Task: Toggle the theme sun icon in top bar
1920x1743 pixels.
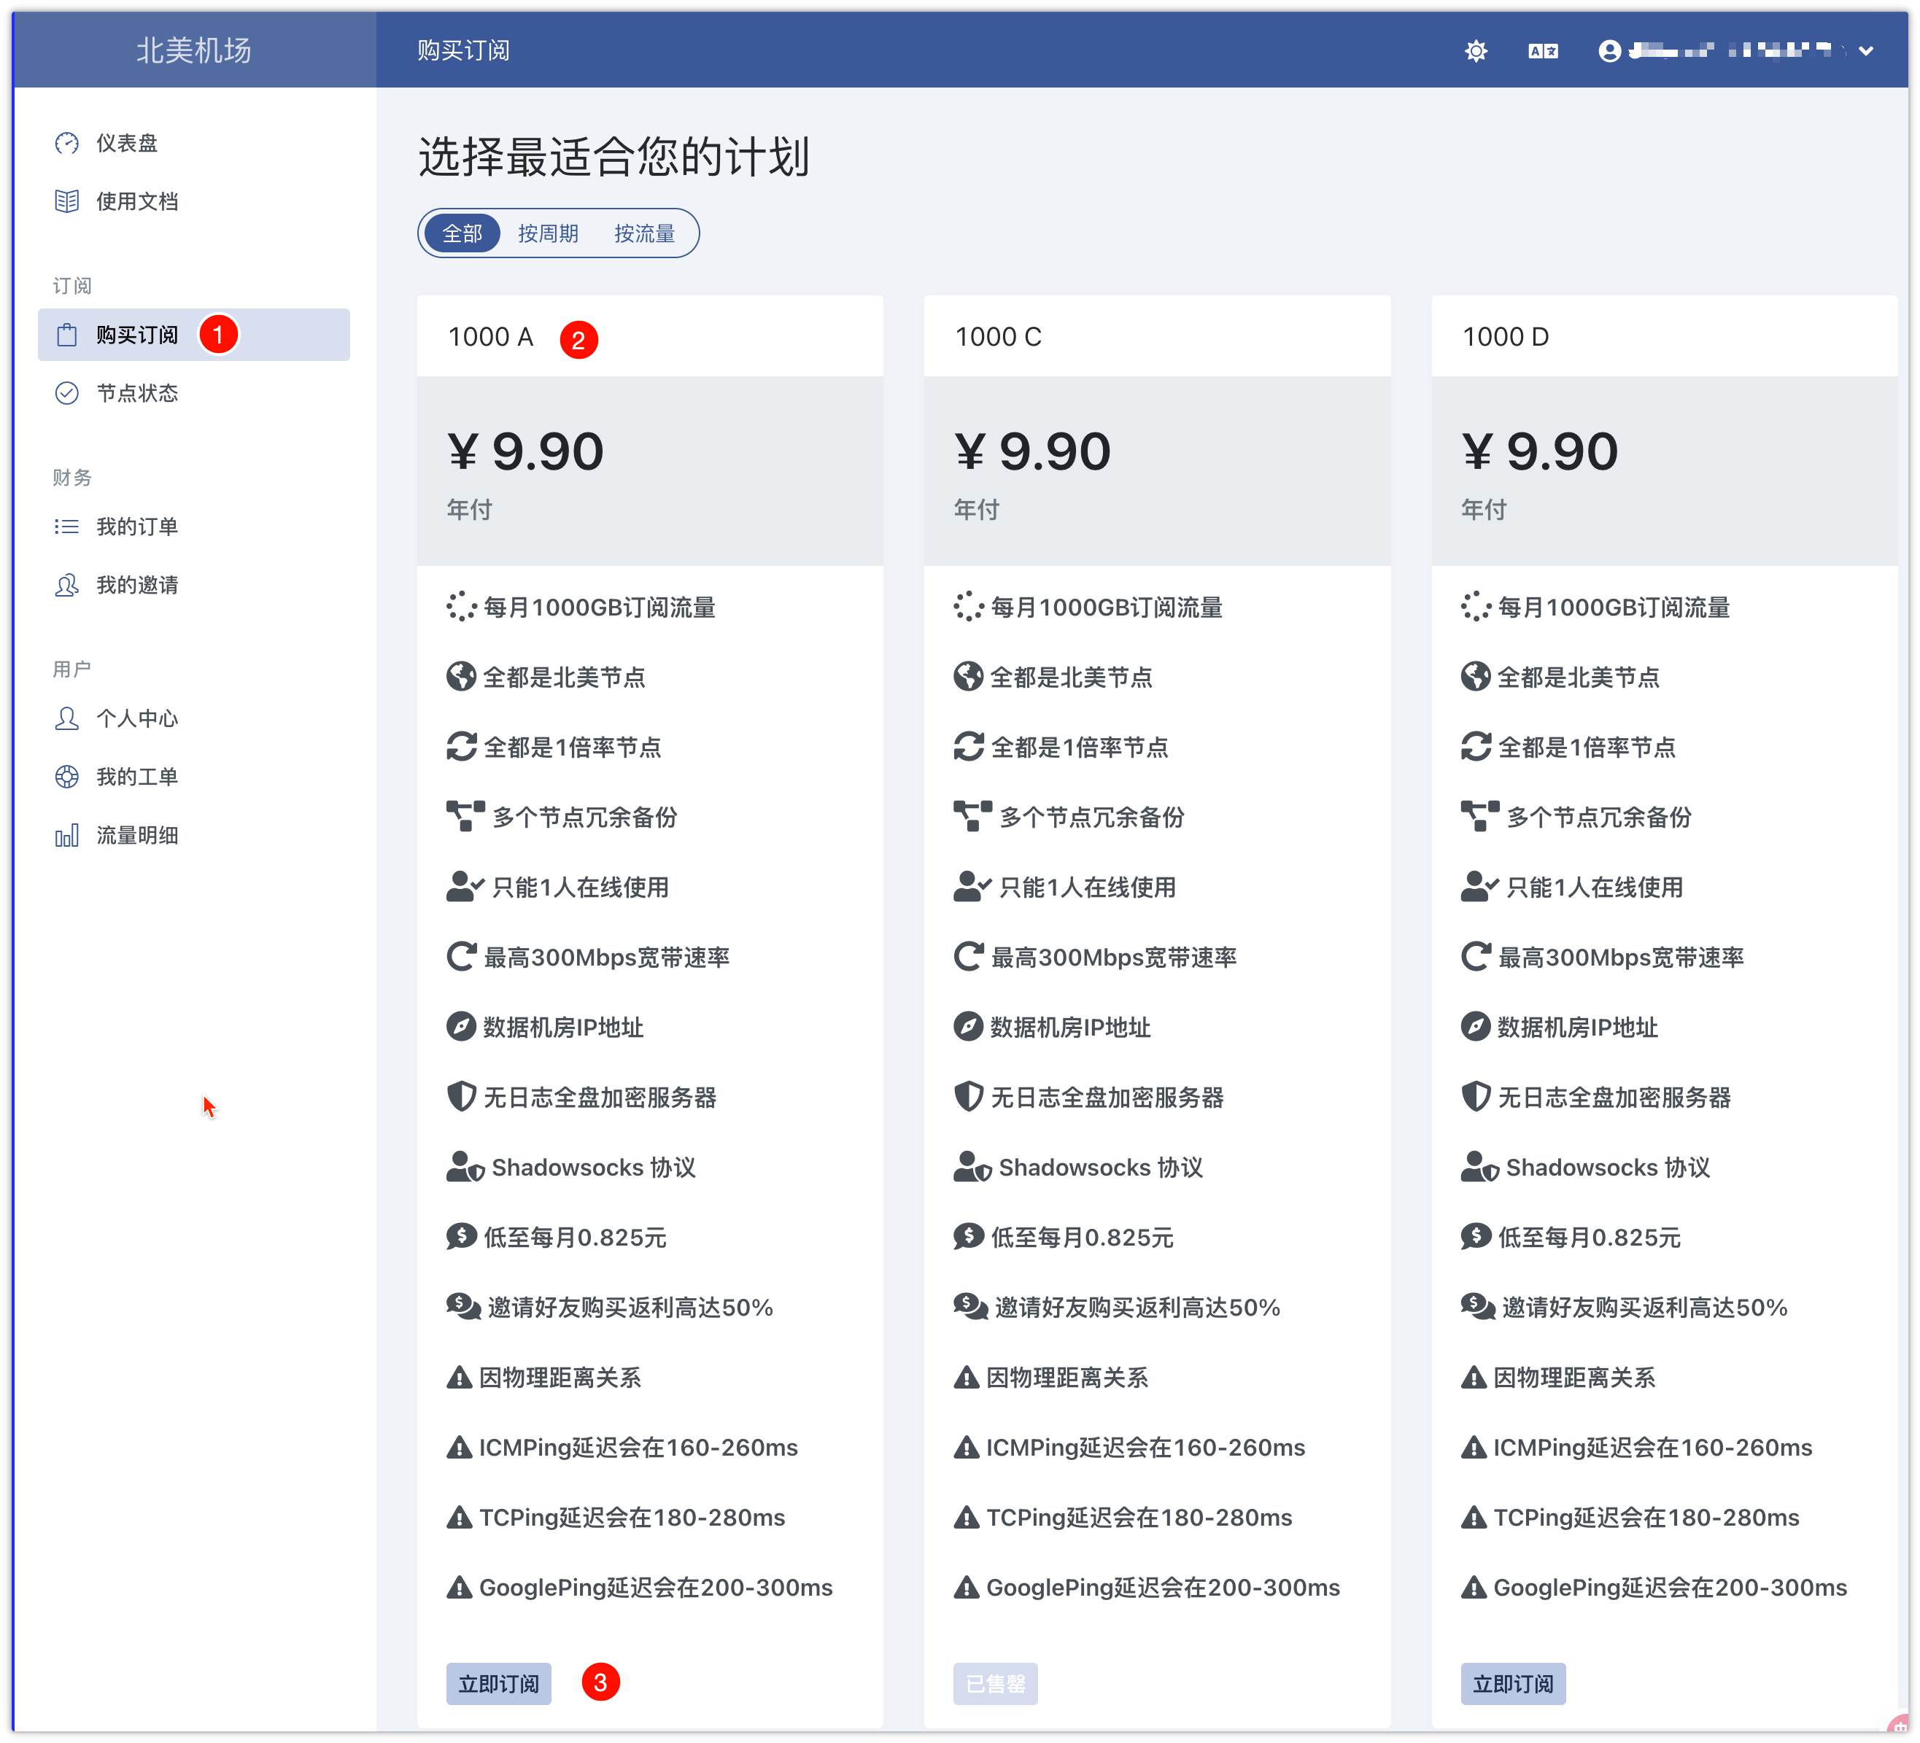Action: [1475, 50]
